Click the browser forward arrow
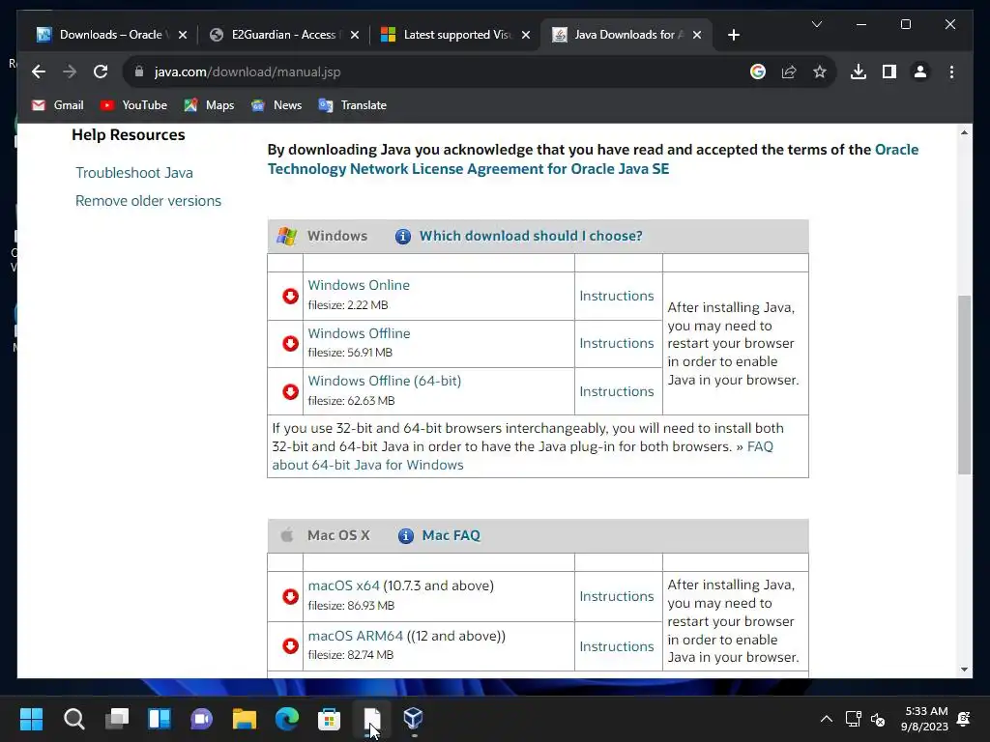The width and height of the screenshot is (990, 742). coord(70,71)
